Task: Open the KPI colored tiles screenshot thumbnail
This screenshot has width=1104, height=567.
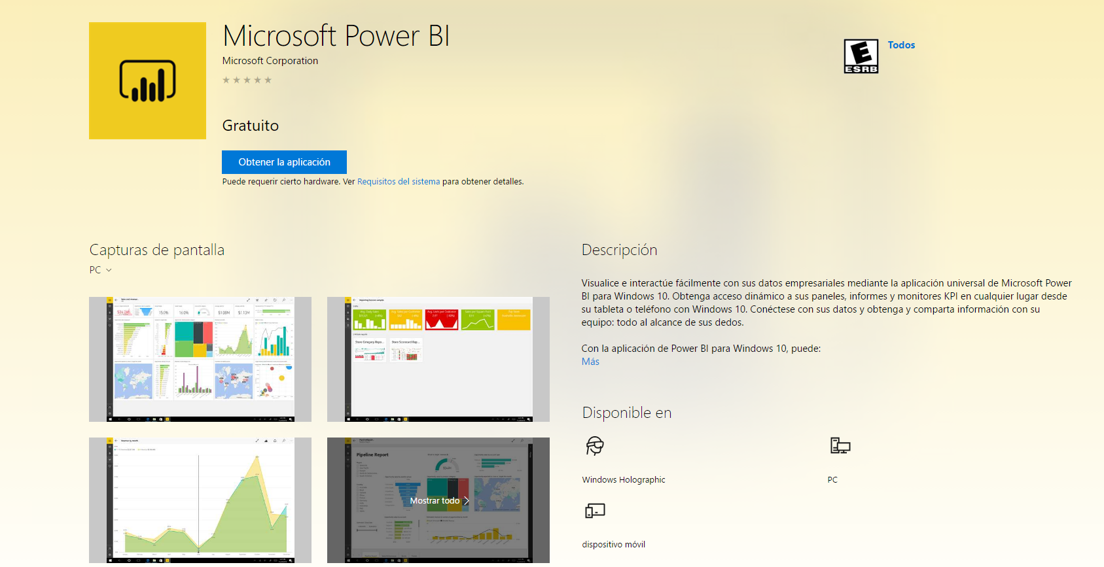Action: point(438,359)
